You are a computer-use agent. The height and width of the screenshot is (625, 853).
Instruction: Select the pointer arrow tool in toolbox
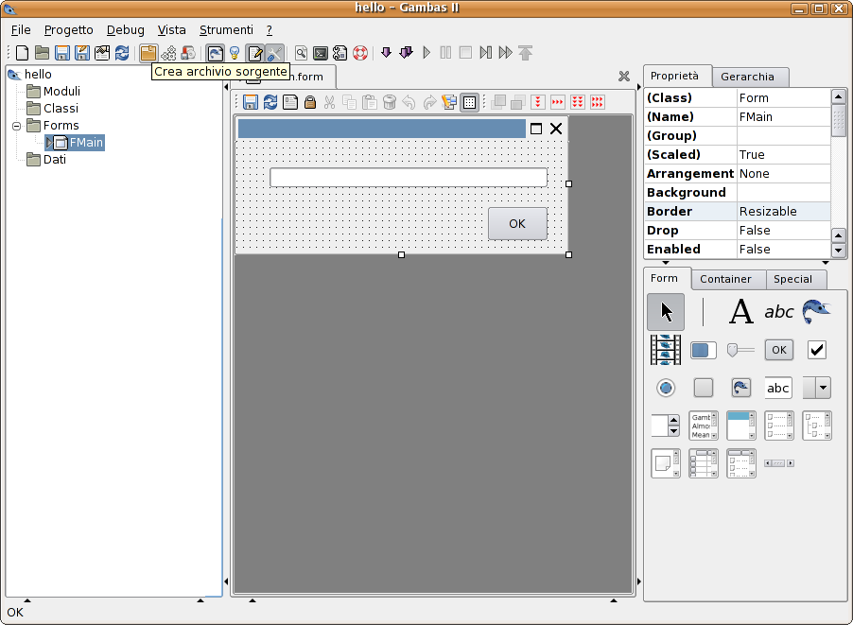point(666,312)
